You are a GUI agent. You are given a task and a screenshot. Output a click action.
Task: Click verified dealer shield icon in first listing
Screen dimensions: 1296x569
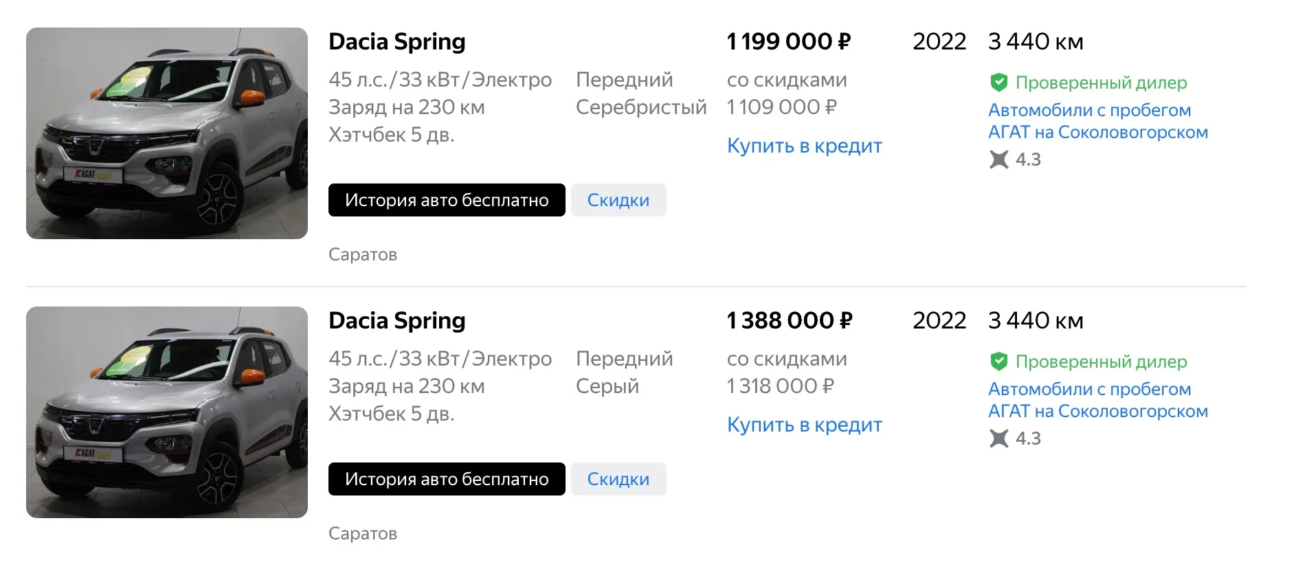point(998,82)
